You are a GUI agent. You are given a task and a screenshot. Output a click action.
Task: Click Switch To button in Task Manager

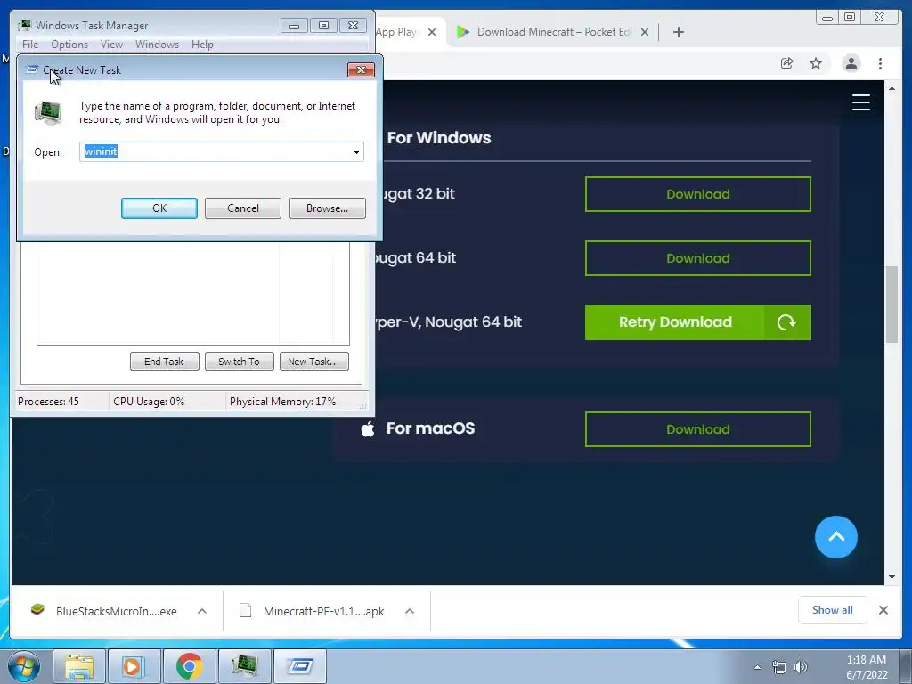click(239, 362)
